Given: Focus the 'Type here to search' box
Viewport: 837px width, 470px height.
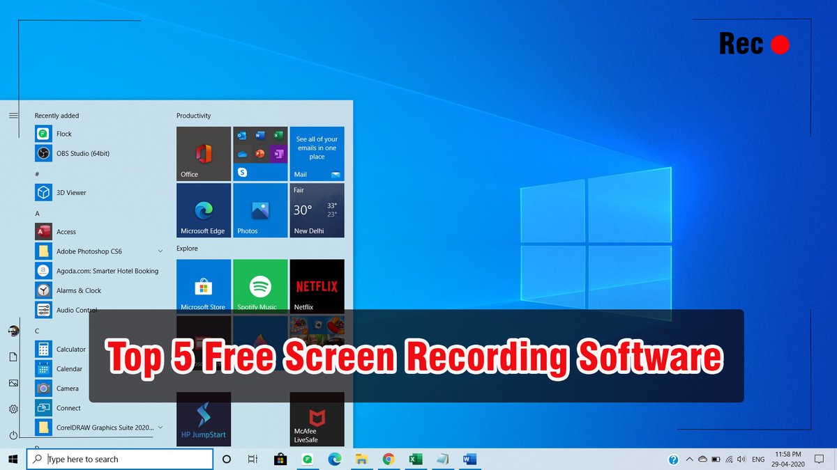Looking at the screenshot, I should (x=120, y=460).
